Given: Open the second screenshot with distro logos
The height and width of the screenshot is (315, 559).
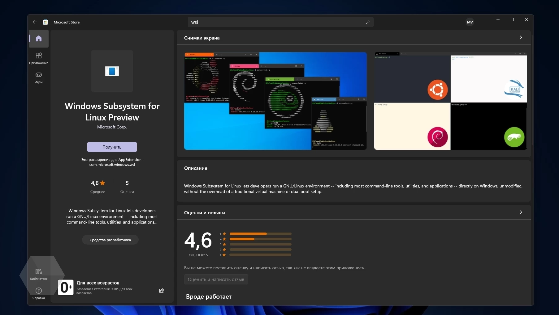Looking at the screenshot, I should click(x=450, y=101).
